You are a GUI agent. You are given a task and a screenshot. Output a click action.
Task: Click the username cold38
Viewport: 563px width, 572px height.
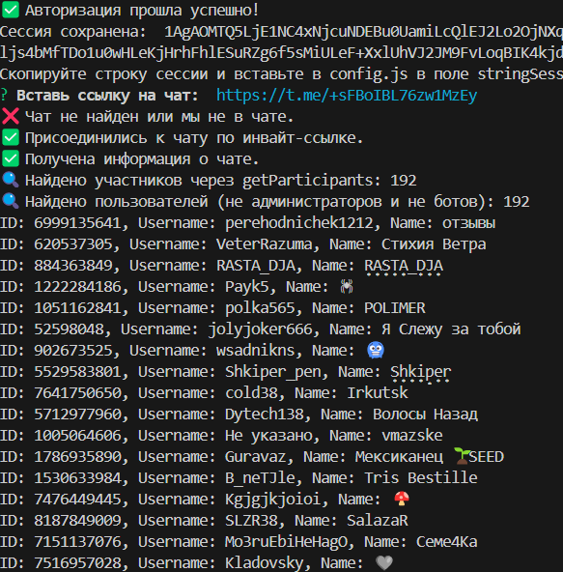pos(251,393)
